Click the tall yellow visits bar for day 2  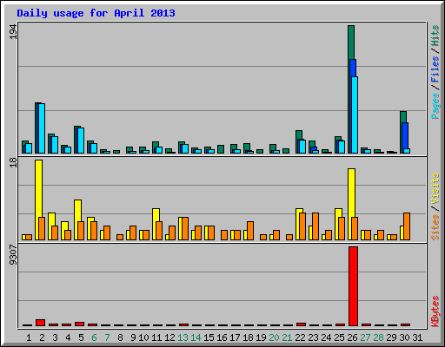(x=38, y=188)
